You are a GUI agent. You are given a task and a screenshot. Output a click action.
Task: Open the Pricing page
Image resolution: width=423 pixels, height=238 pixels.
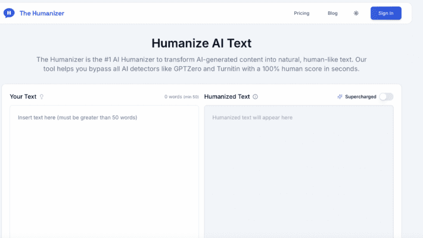click(x=301, y=13)
